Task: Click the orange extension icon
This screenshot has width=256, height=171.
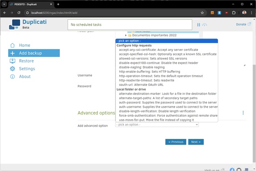Action: 212,13
